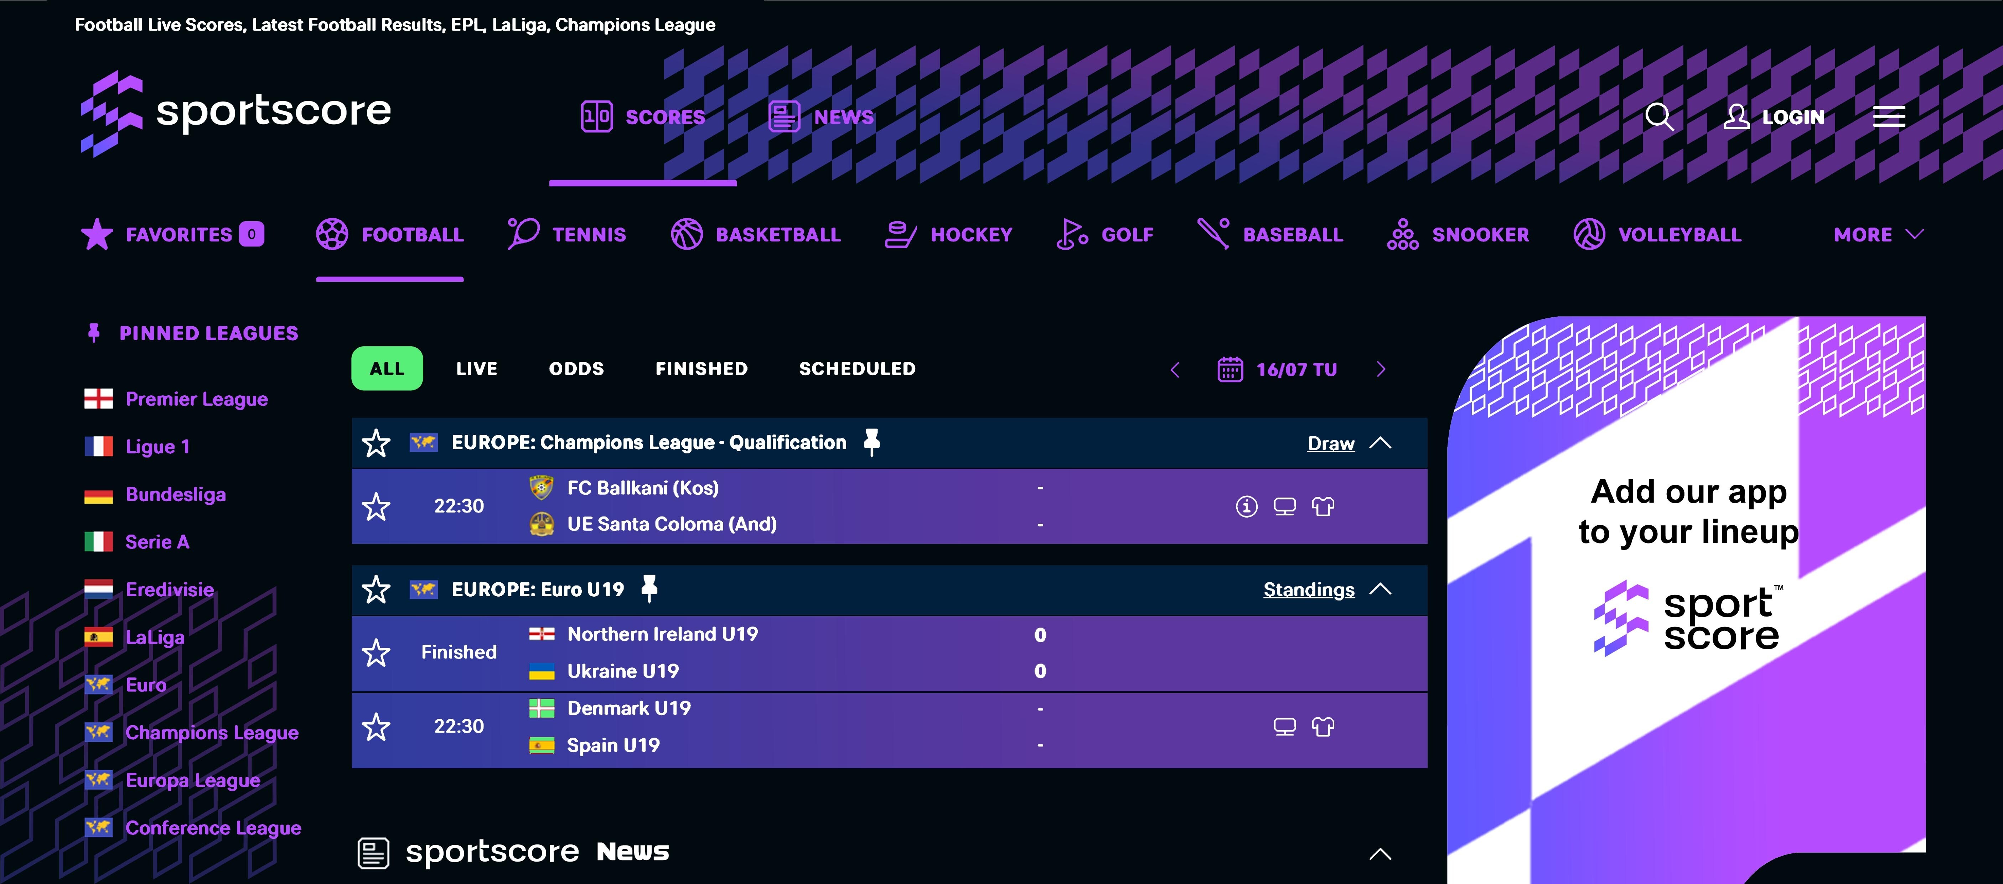Click the sportscore logo
The image size is (2003, 884).
click(236, 113)
